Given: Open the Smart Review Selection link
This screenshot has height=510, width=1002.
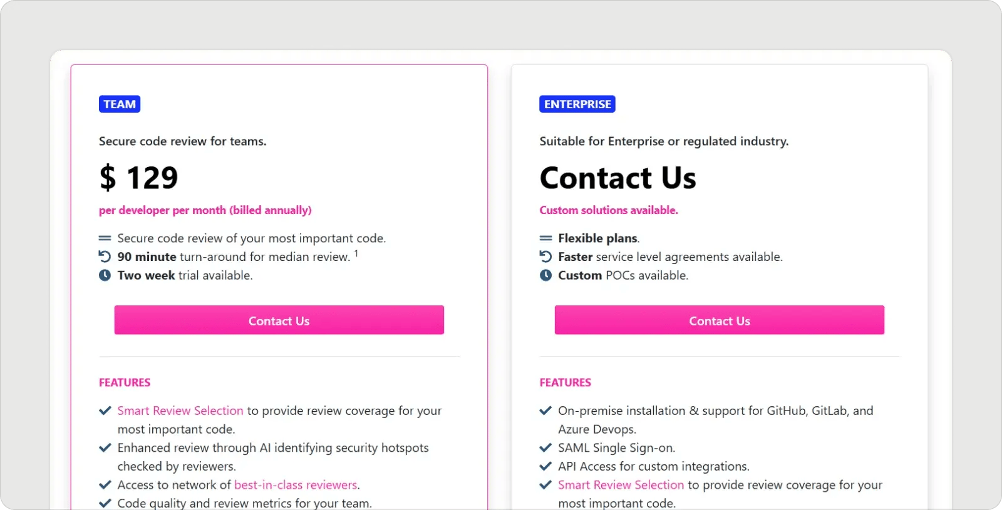Looking at the screenshot, I should point(180,410).
